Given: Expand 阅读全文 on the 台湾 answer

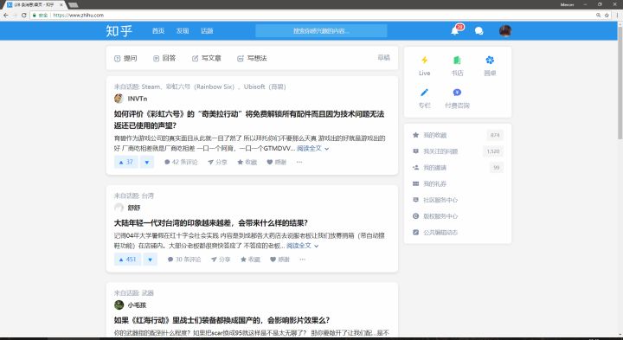Looking at the screenshot, I should (302, 246).
